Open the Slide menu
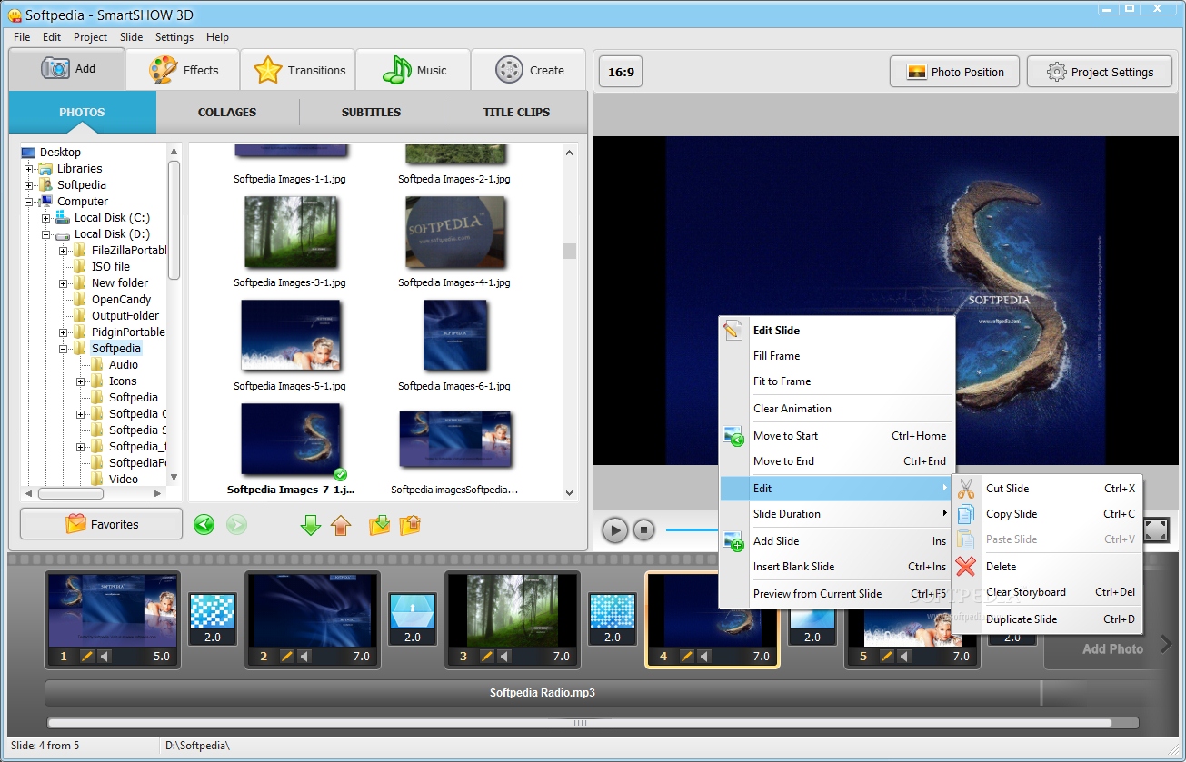The image size is (1186, 762). point(132,37)
